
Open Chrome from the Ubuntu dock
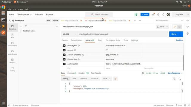point(3,7)
